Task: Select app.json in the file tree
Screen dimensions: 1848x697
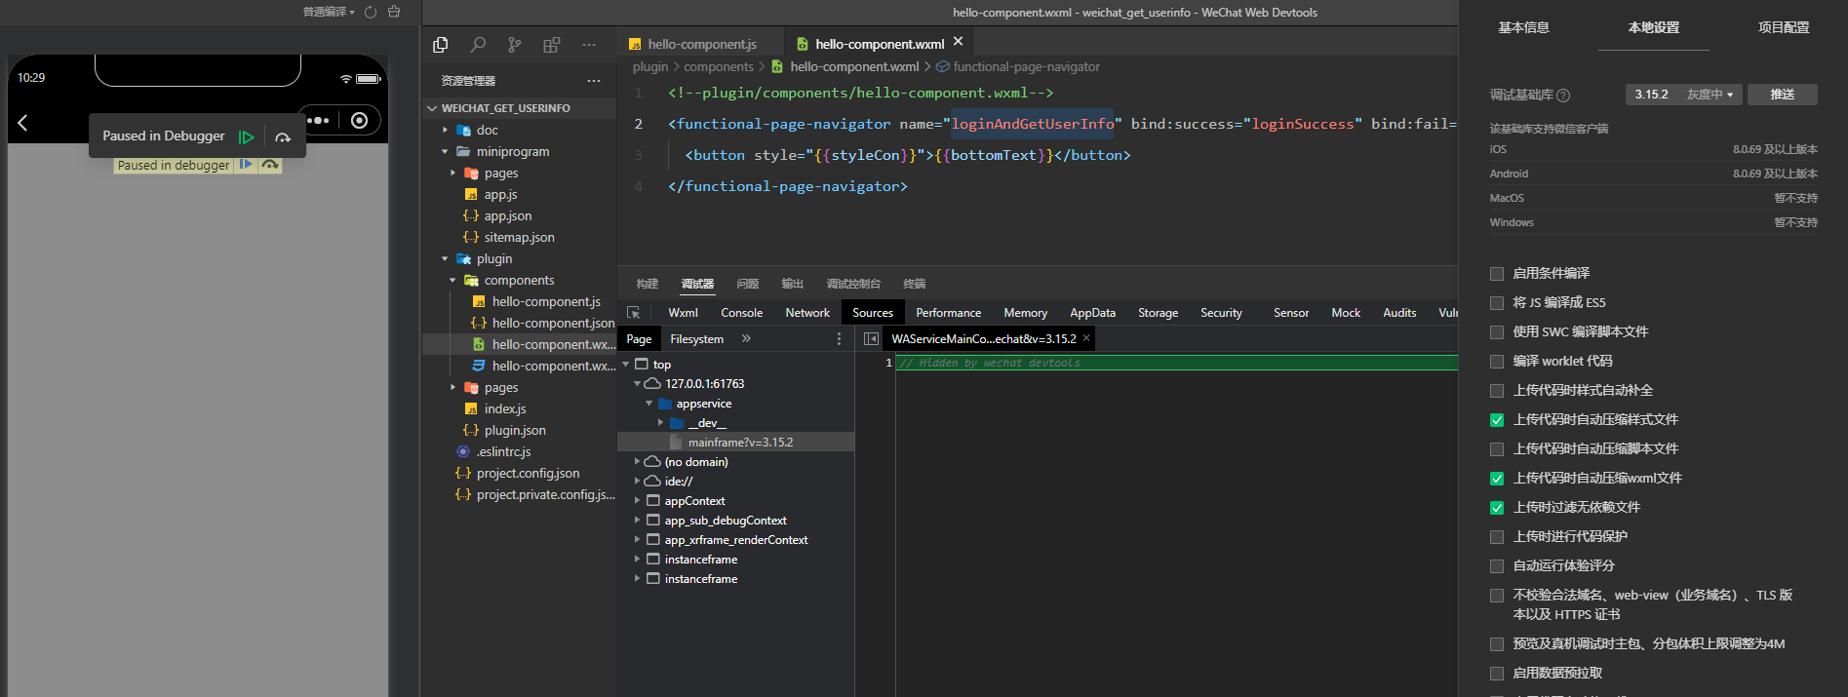Action: (x=507, y=216)
